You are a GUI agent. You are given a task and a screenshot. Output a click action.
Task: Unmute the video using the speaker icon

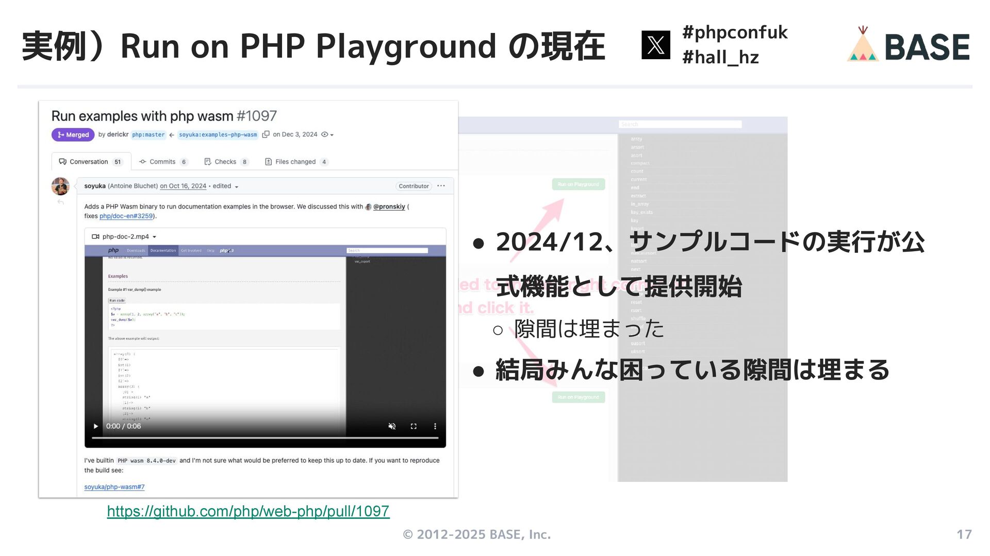tap(392, 426)
